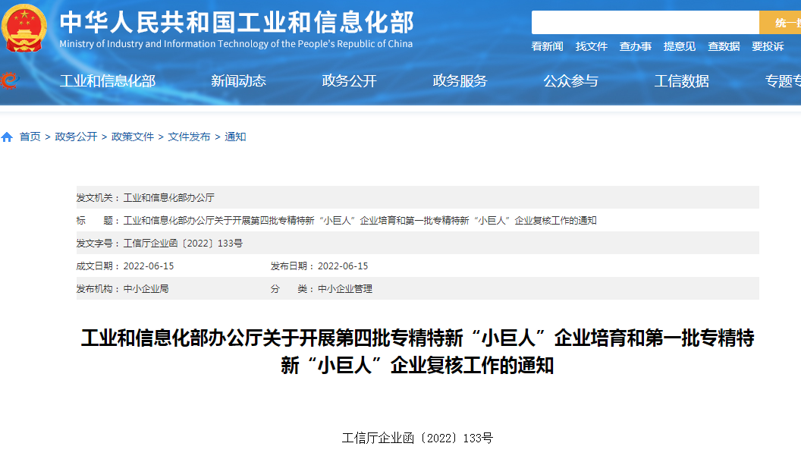Click the 要投诉 quick link
Screen dimensions: 801x459
coord(768,46)
